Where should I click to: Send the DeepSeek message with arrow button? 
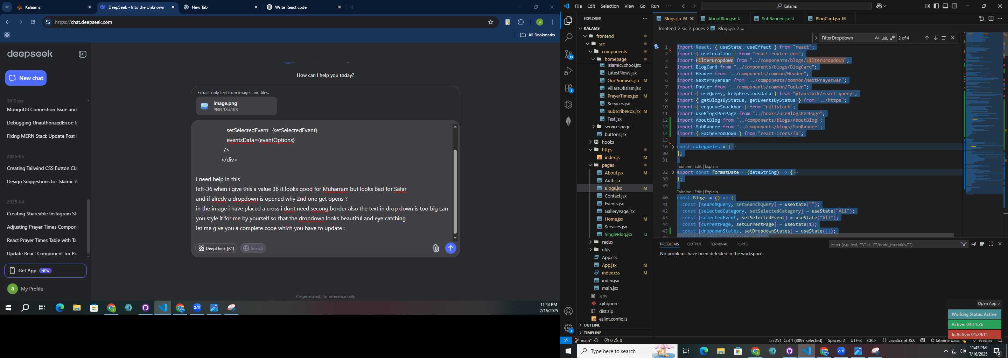click(x=450, y=248)
